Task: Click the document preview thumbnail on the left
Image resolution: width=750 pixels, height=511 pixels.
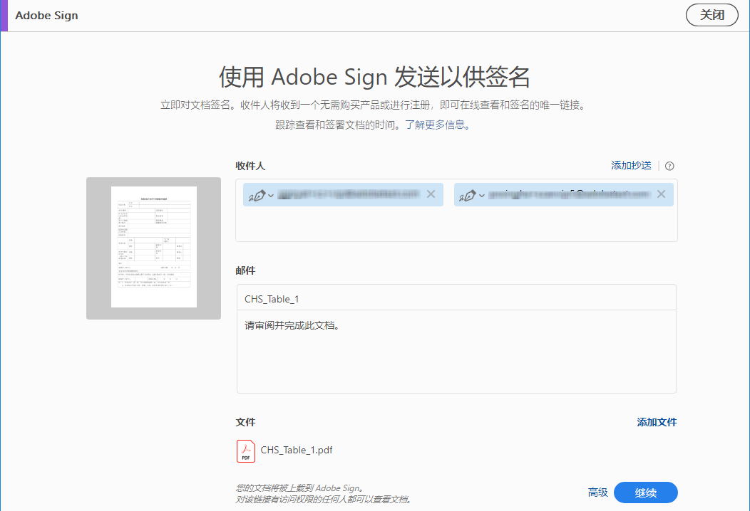Action: pyautogui.click(x=153, y=248)
